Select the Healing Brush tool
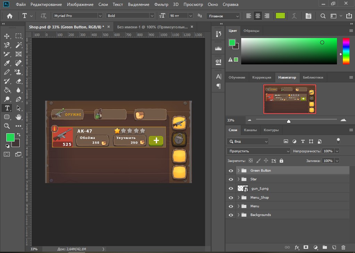The image size is (355, 253). click(x=18, y=63)
